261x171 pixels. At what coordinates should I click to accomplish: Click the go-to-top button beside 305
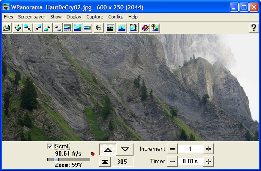tap(105, 162)
